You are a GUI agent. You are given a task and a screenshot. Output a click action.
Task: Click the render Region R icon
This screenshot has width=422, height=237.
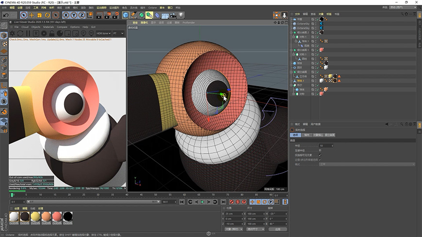click(x=36, y=33)
